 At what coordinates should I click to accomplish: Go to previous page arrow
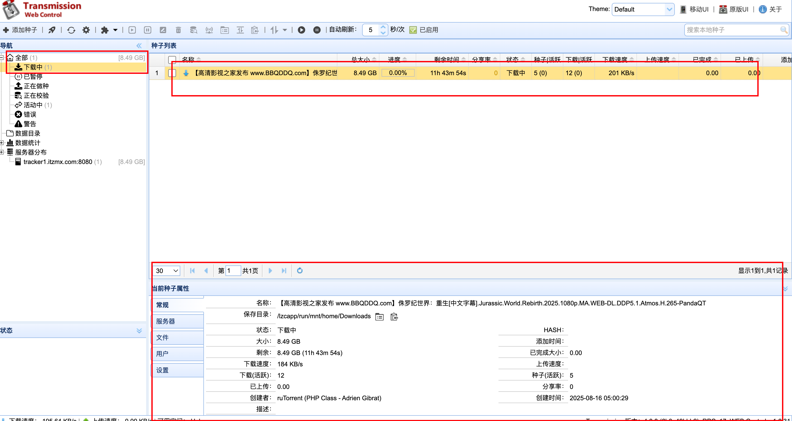click(x=206, y=271)
